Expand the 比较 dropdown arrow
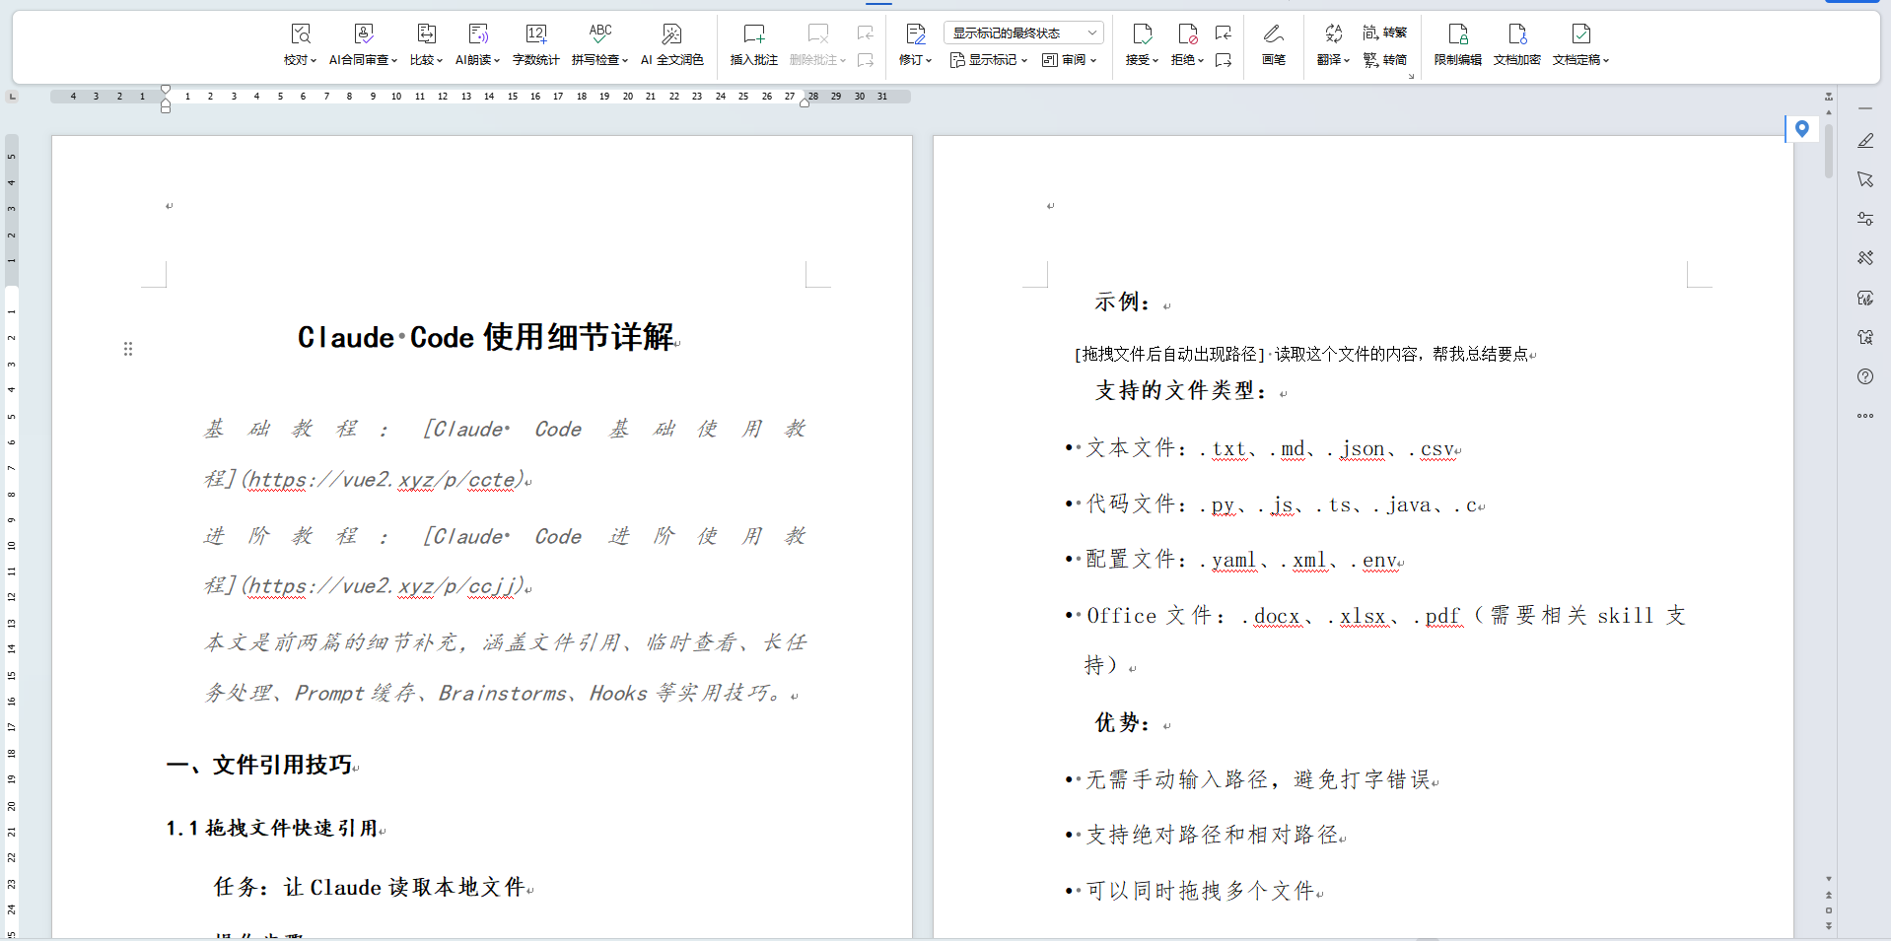The width and height of the screenshot is (1891, 941). tap(440, 61)
